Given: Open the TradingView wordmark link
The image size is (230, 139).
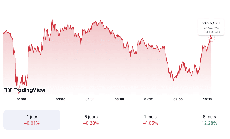Looking at the screenshot, I should tap(29, 90).
